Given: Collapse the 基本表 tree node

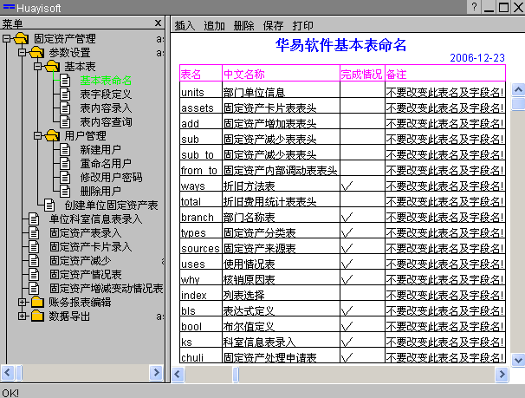Looking at the screenshot, I should [x=37, y=66].
